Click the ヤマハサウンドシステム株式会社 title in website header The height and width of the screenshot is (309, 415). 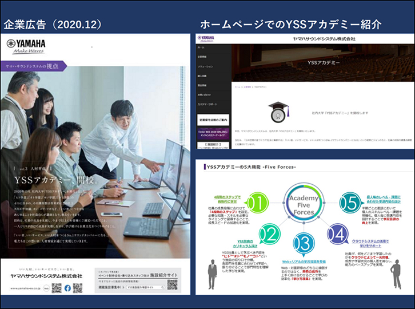[x=324, y=39]
